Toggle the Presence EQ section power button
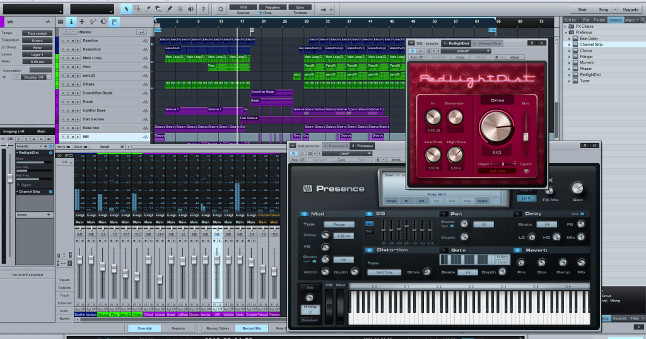 (x=369, y=214)
